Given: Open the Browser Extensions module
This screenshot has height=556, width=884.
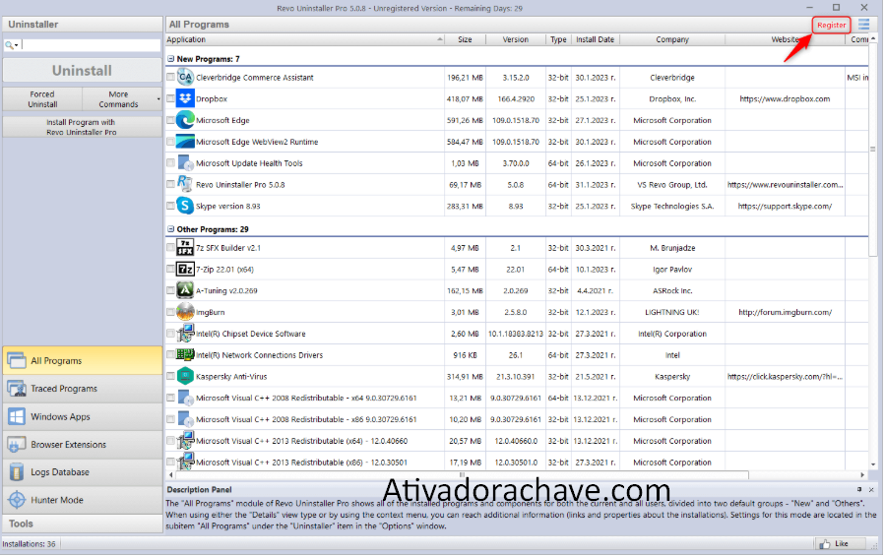Looking at the screenshot, I should click(83, 445).
